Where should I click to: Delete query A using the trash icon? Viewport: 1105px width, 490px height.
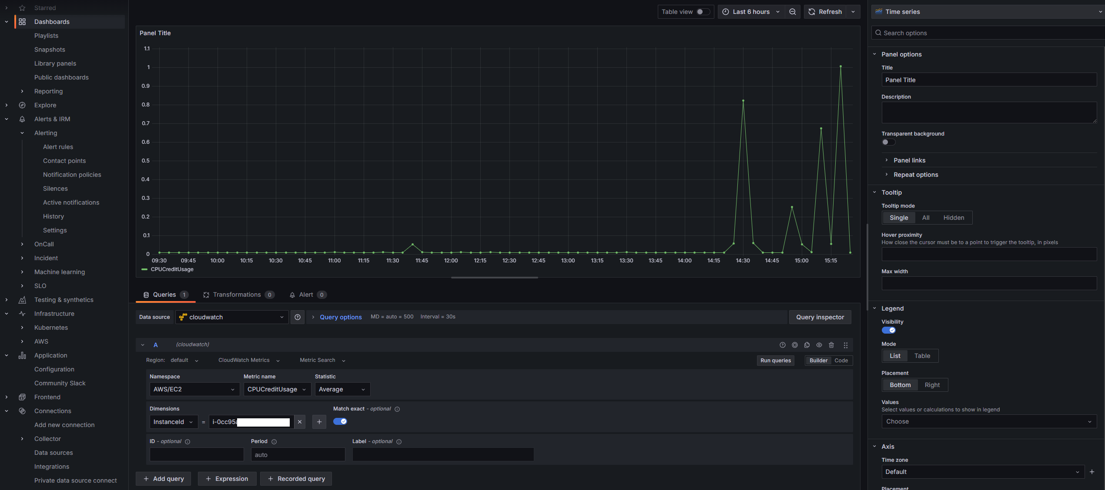tap(831, 345)
